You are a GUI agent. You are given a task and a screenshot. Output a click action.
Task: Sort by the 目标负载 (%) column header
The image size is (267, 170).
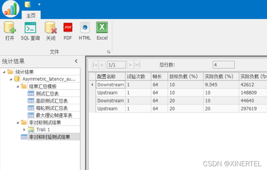[x=186, y=77]
